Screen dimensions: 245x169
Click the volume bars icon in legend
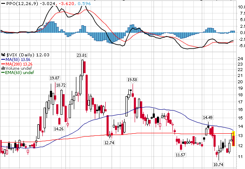click(3, 69)
